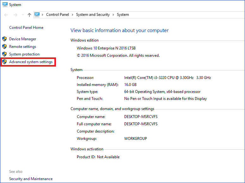245x183 pixels.
Task: Click the Forward navigation arrow
Action: coord(15,15)
